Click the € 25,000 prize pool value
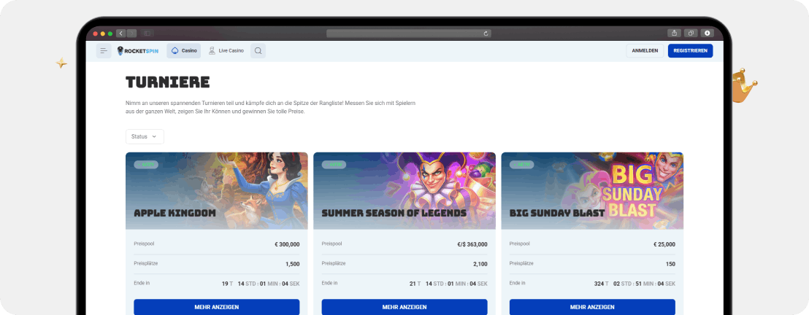 (x=664, y=244)
